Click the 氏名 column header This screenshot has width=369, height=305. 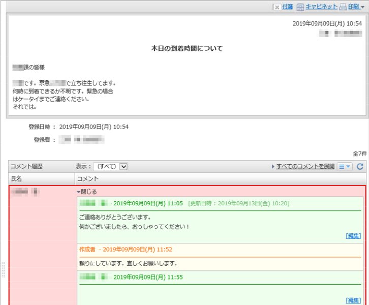17,178
